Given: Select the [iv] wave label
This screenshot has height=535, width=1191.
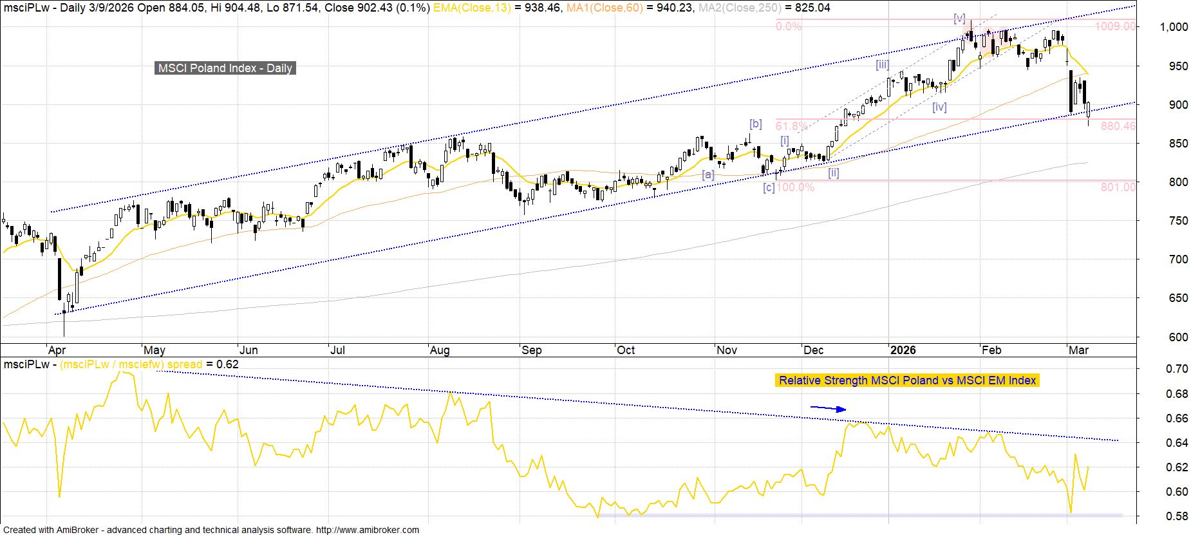Looking at the screenshot, I should point(939,107).
